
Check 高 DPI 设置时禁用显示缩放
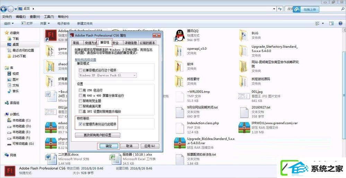pyautogui.click(x=80, y=111)
